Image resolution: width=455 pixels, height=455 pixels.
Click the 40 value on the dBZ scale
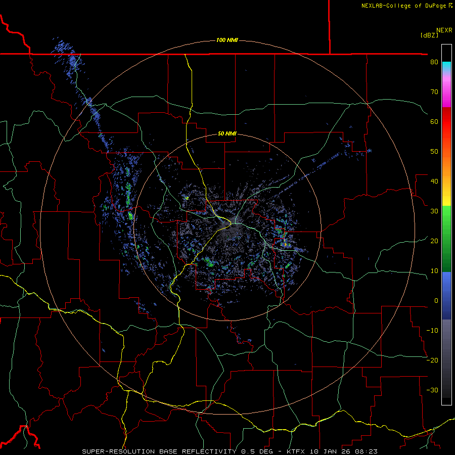tap(434, 181)
